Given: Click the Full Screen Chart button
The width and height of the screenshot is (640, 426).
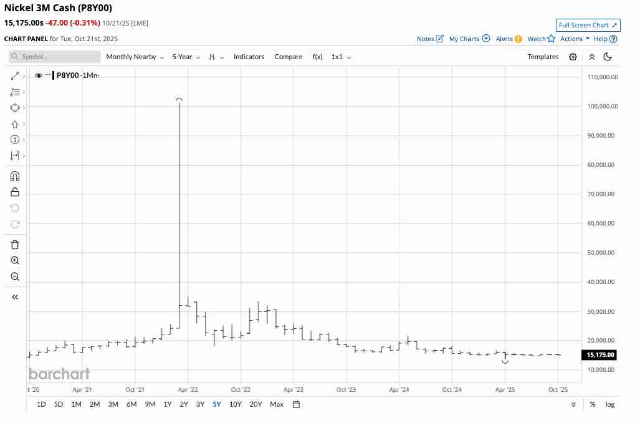Looking at the screenshot, I should point(588,26).
